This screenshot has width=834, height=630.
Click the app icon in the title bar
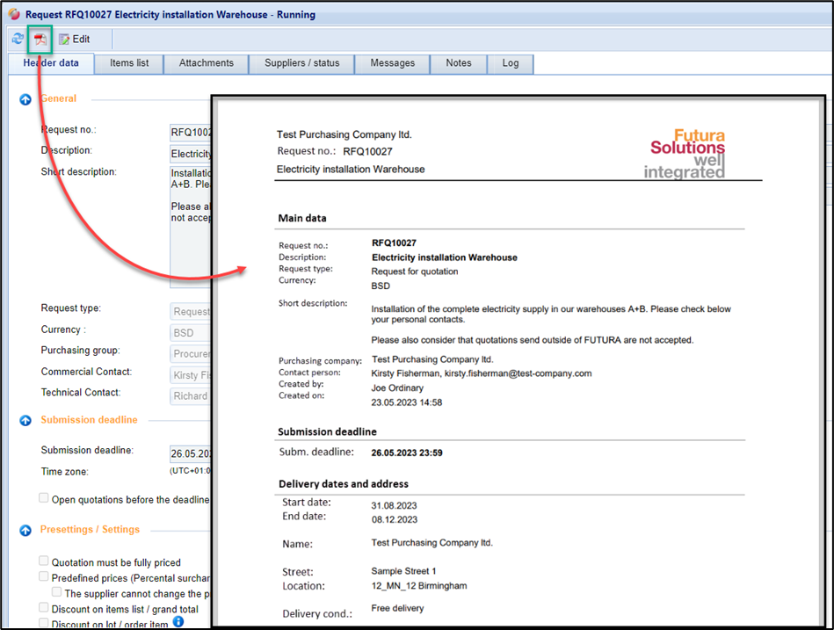[13, 15]
